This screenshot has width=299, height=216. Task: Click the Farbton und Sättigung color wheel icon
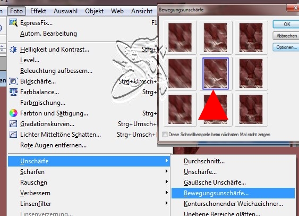tap(13, 113)
